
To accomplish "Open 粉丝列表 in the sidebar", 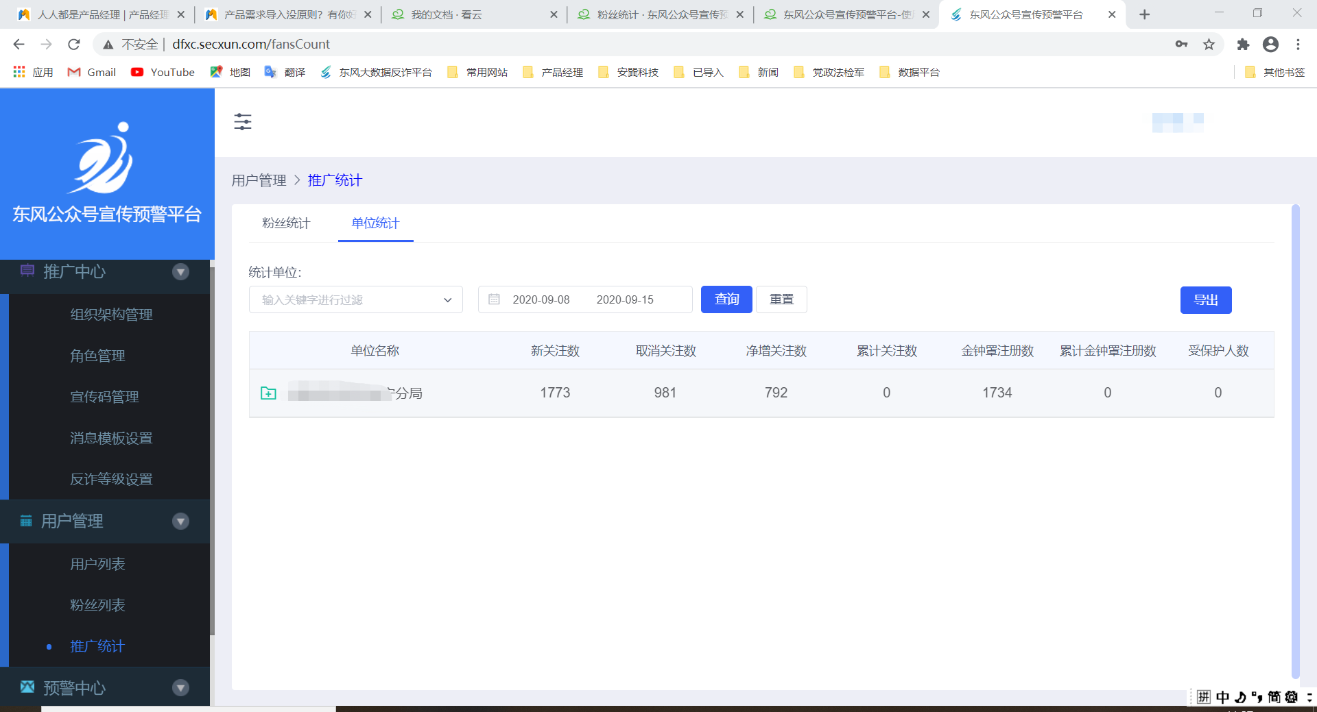I will pyautogui.click(x=97, y=605).
